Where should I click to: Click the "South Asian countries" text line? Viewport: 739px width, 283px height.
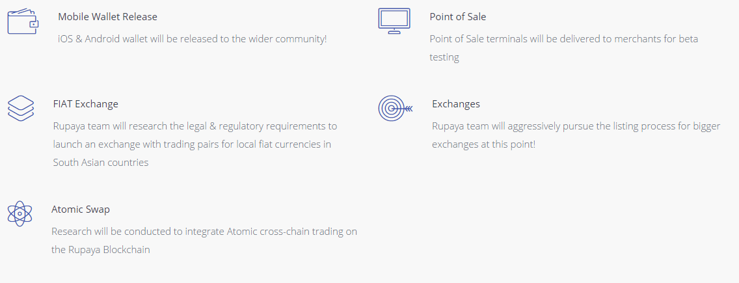click(101, 162)
